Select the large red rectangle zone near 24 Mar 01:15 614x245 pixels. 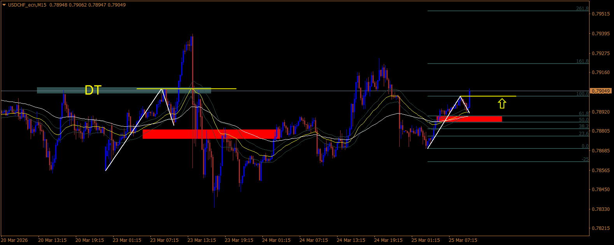tap(212, 134)
